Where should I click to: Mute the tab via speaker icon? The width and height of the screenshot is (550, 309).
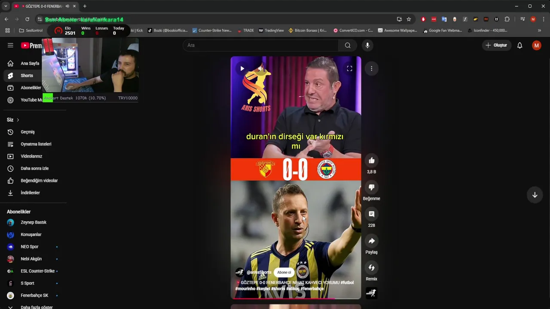67,6
